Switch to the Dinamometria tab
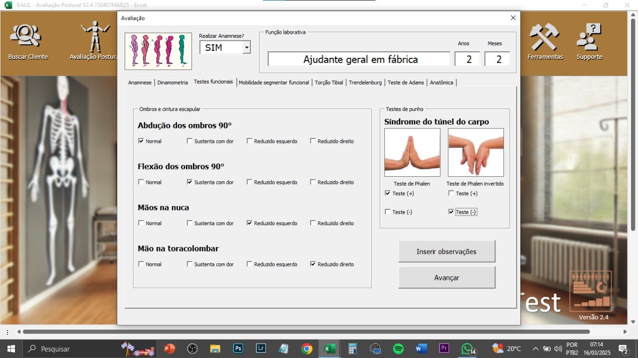Viewport: 638px width, 358px height. (172, 83)
